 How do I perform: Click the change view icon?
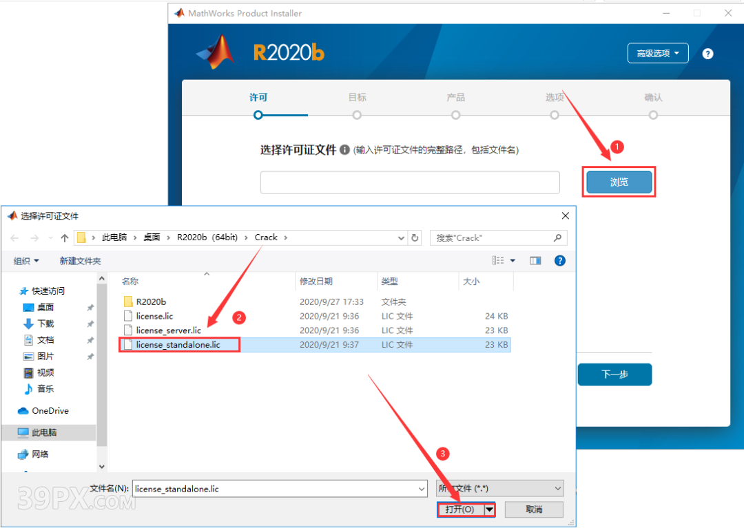[x=498, y=261]
